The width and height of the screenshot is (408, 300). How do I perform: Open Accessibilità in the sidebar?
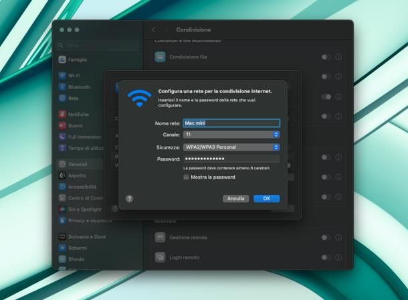point(78,187)
